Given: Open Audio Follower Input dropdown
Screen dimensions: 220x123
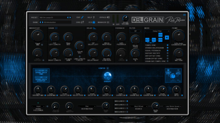Looking at the screenshot, I should click(x=38, y=107).
